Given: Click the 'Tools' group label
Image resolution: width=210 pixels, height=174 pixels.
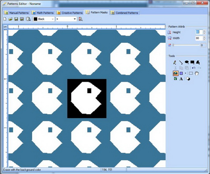Looking at the screenshot, I should pyautogui.click(x=172, y=56).
